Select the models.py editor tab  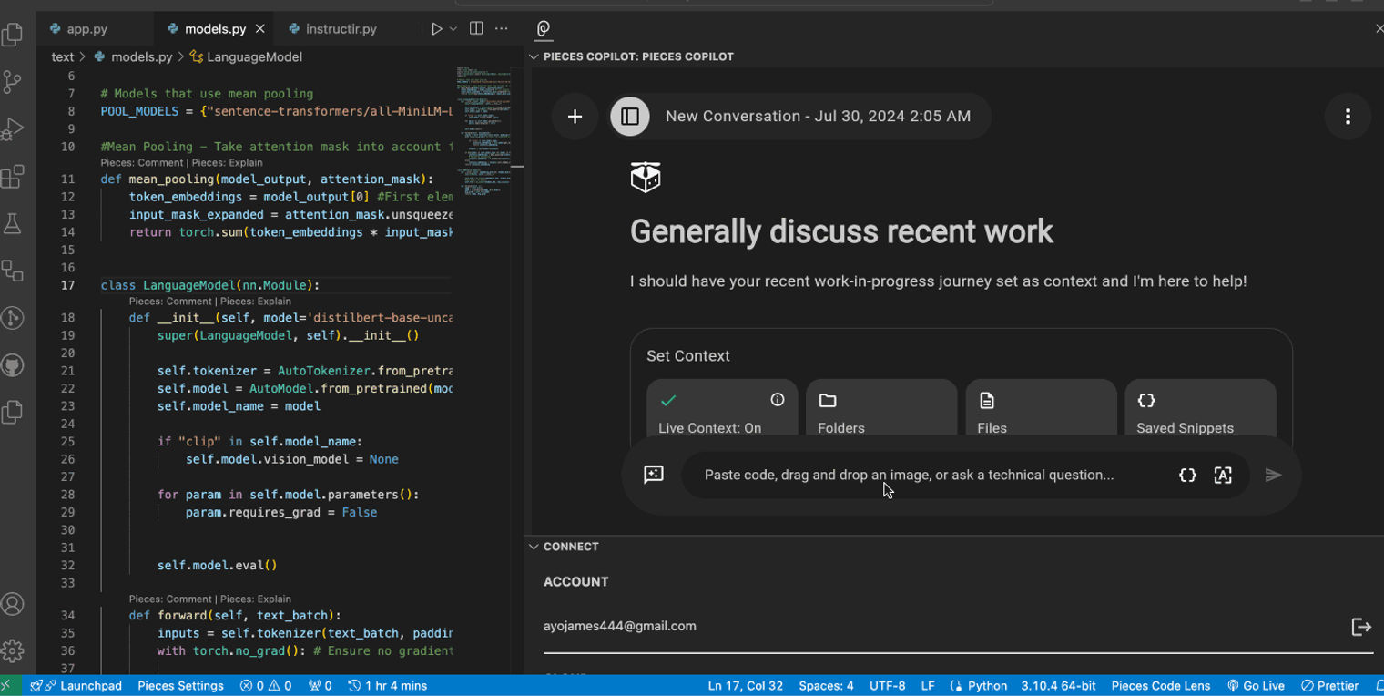pyautogui.click(x=215, y=29)
